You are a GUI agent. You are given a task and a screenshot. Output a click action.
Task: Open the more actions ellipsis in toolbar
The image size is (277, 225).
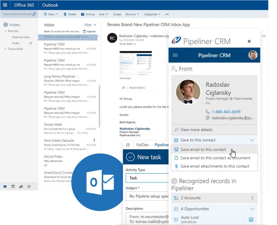[167, 14]
